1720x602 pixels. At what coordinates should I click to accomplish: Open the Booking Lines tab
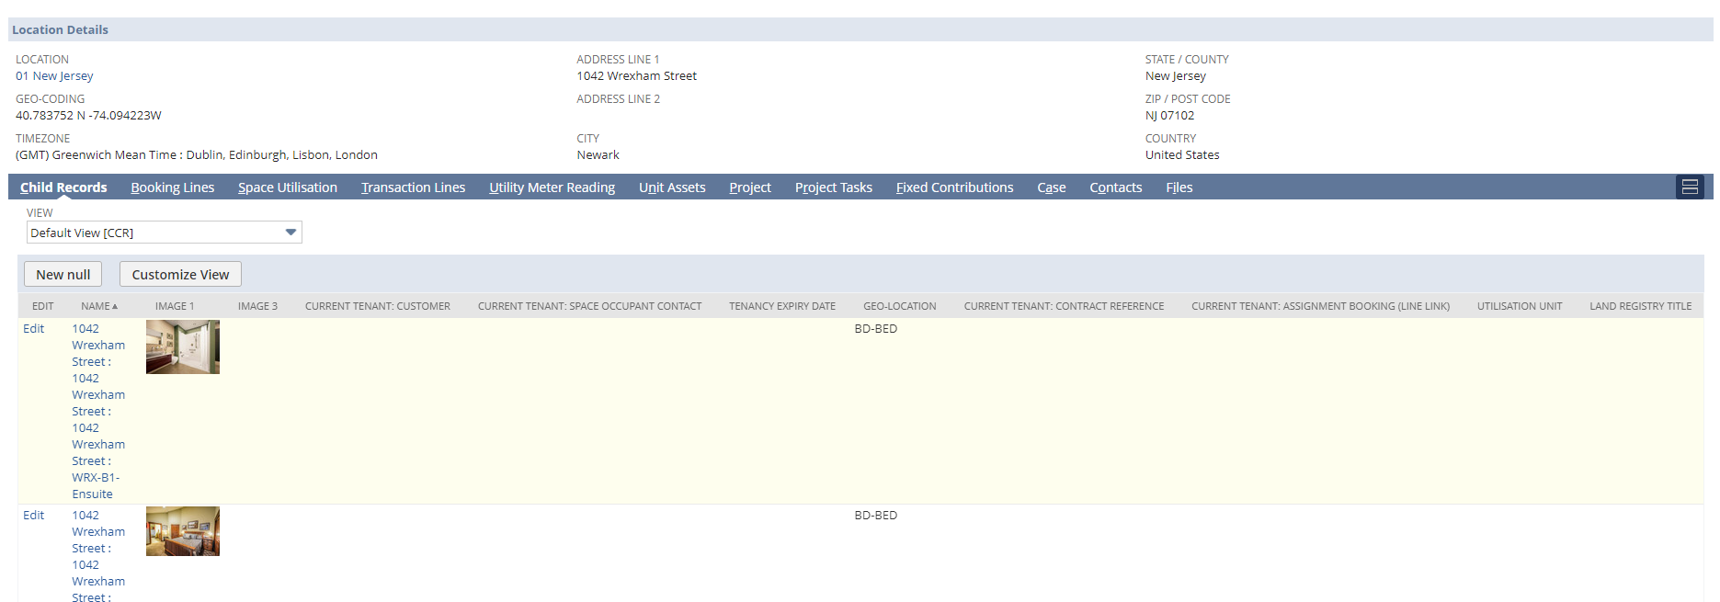(x=173, y=187)
